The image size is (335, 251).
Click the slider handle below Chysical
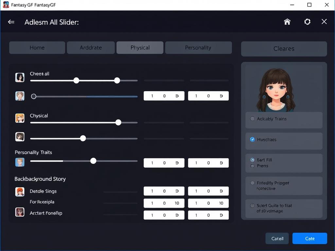pos(83,139)
